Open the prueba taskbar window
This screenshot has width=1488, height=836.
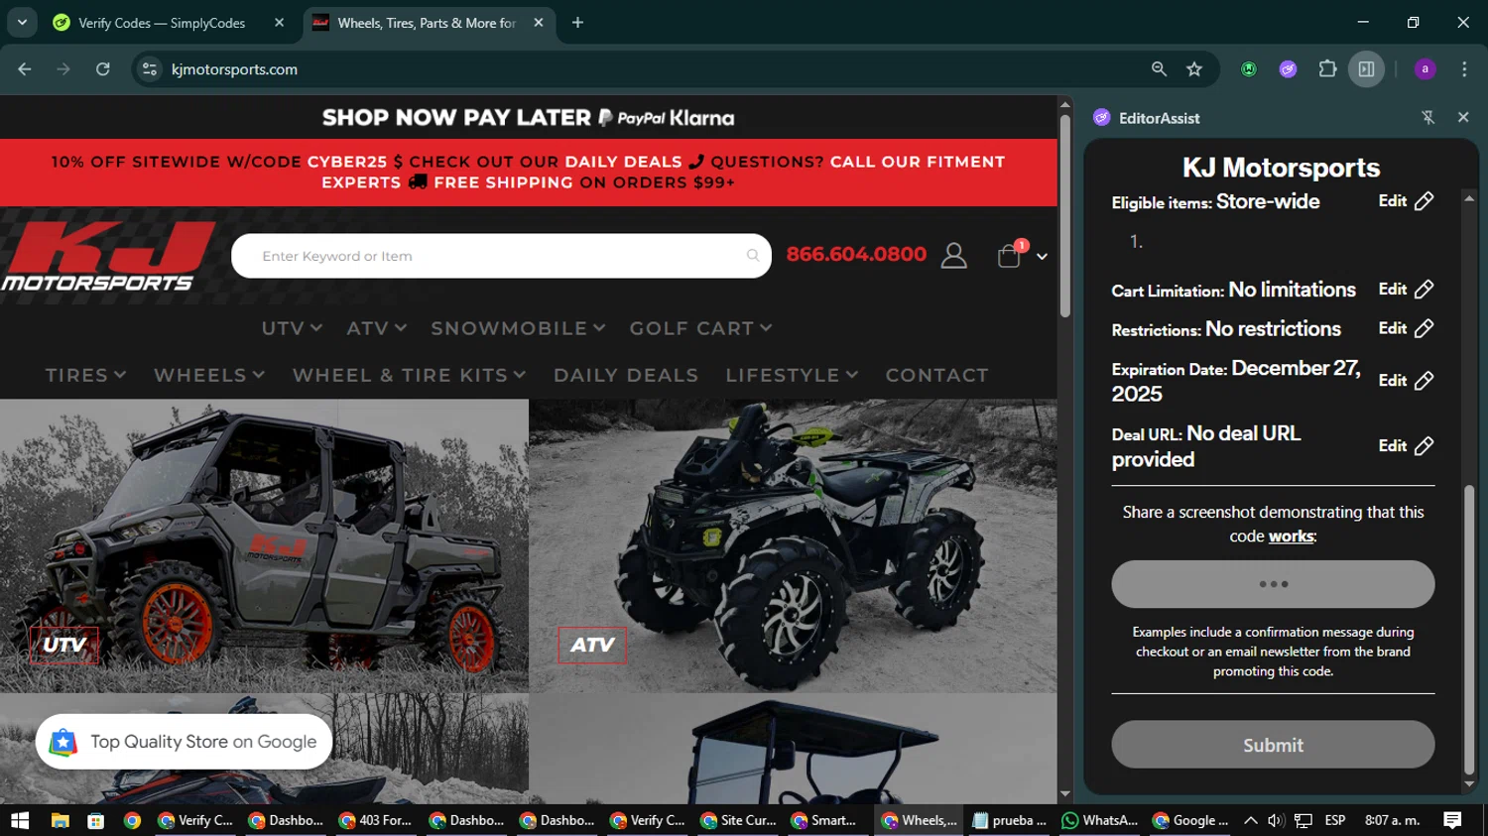(x=1010, y=820)
